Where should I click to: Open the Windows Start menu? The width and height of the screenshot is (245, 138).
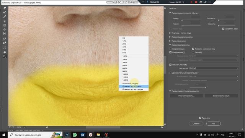coord(4,135)
